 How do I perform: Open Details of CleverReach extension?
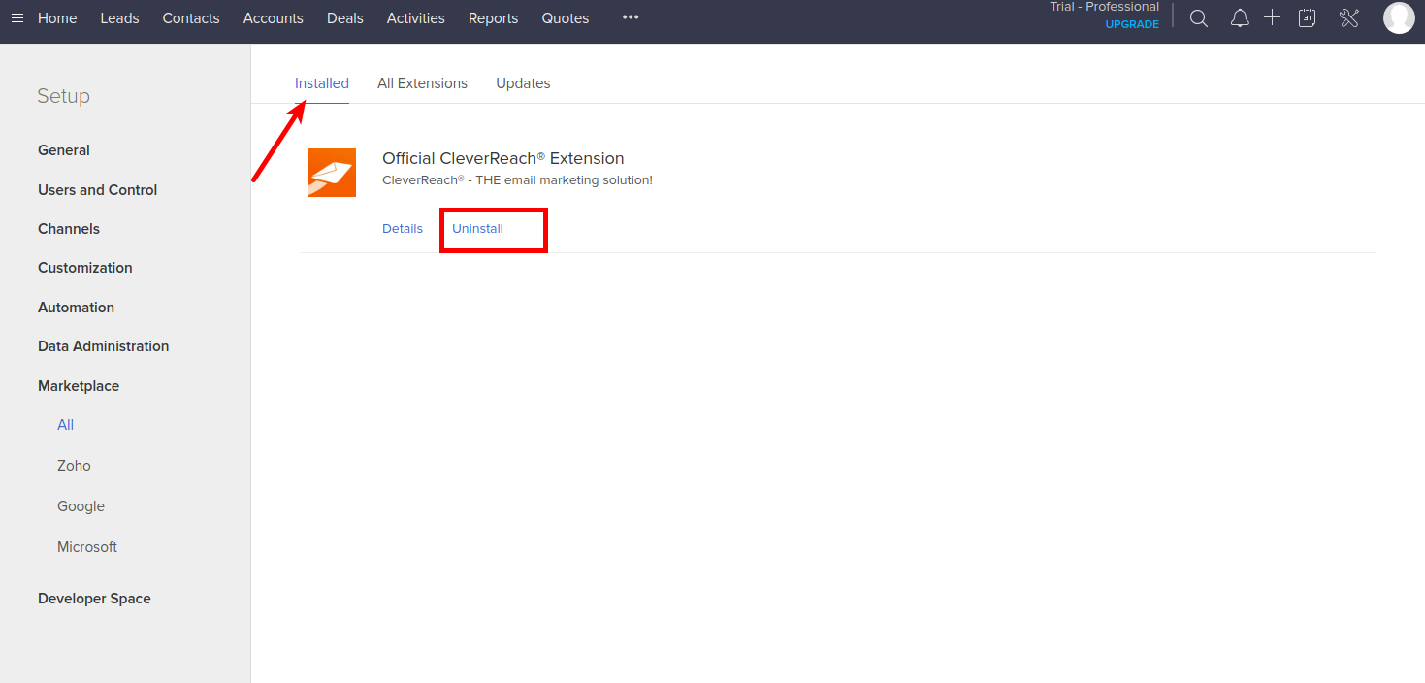(403, 229)
